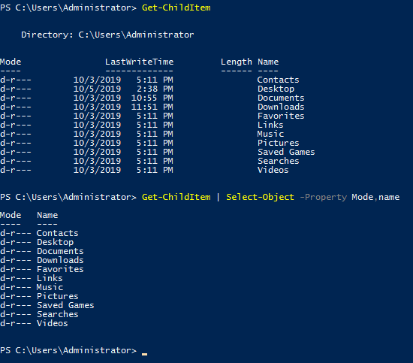Click the Length column header
Image resolution: width=413 pixels, height=363 pixels.
[x=237, y=62]
